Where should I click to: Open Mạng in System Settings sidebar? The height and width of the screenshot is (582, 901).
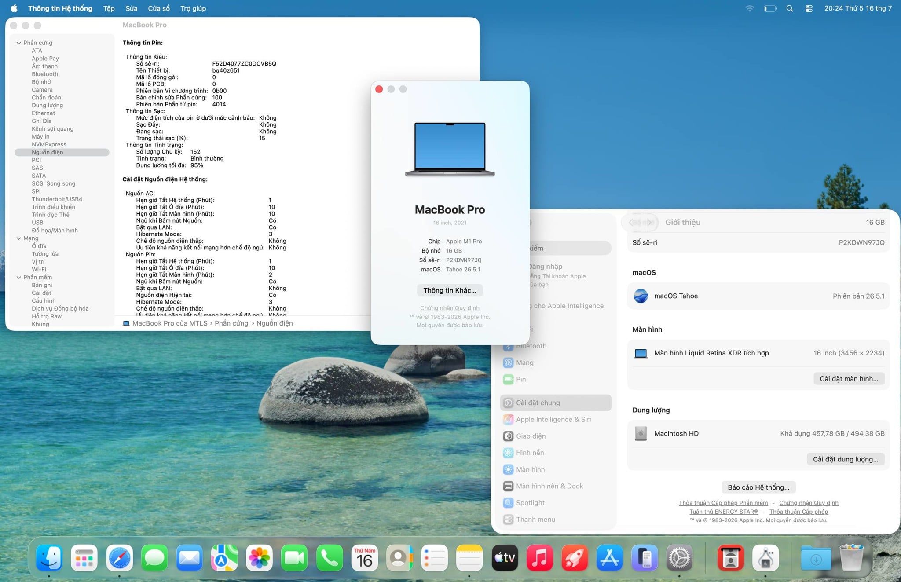coord(556,362)
